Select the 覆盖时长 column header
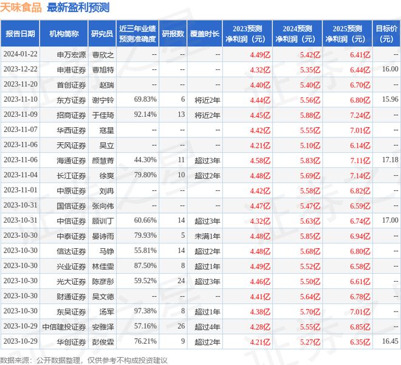 [205, 33]
